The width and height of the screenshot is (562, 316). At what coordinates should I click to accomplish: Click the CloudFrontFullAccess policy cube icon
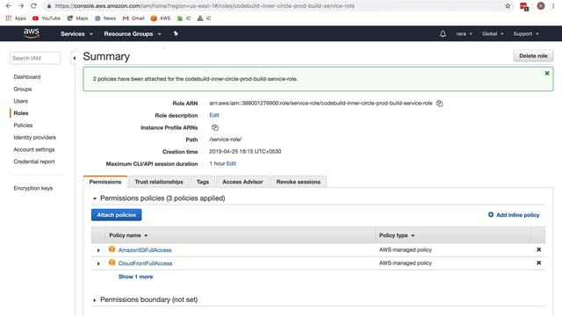pyautogui.click(x=112, y=262)
